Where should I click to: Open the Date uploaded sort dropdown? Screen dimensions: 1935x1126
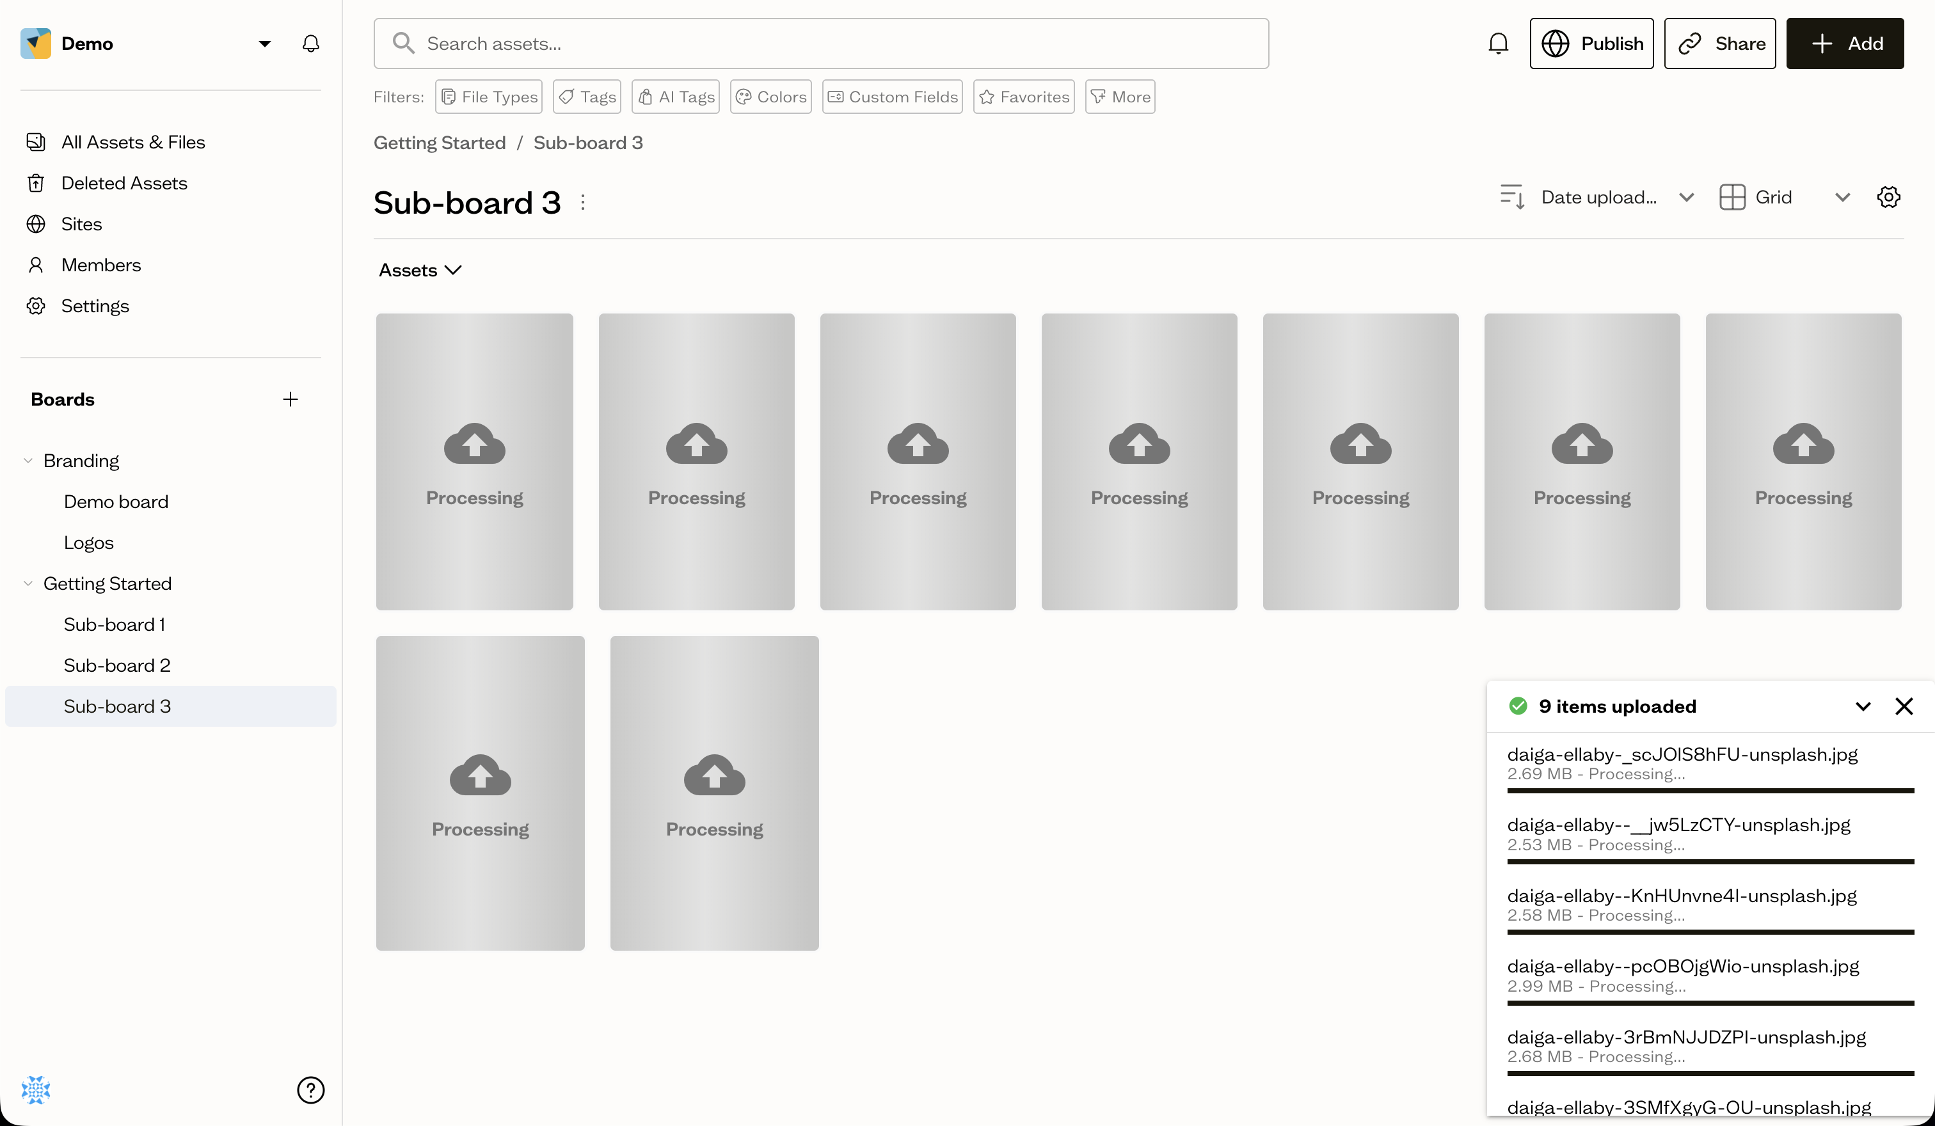pos(1616,197)
